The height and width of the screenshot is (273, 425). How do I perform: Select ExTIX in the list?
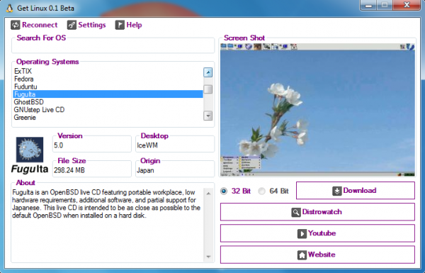pyautogui.click(x=108, y=71)
